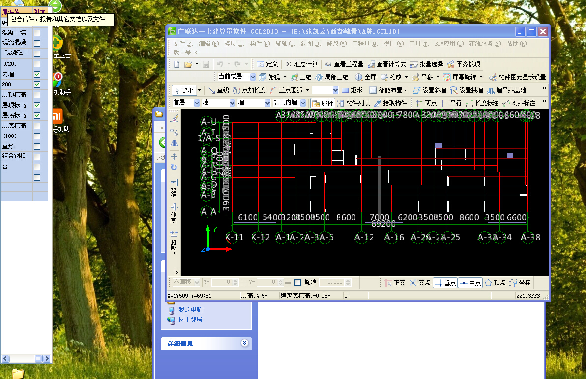Expand the 缩放 zoom dropdown arrow
Viewport: 586px width, 379px height.
coord(406,77)
